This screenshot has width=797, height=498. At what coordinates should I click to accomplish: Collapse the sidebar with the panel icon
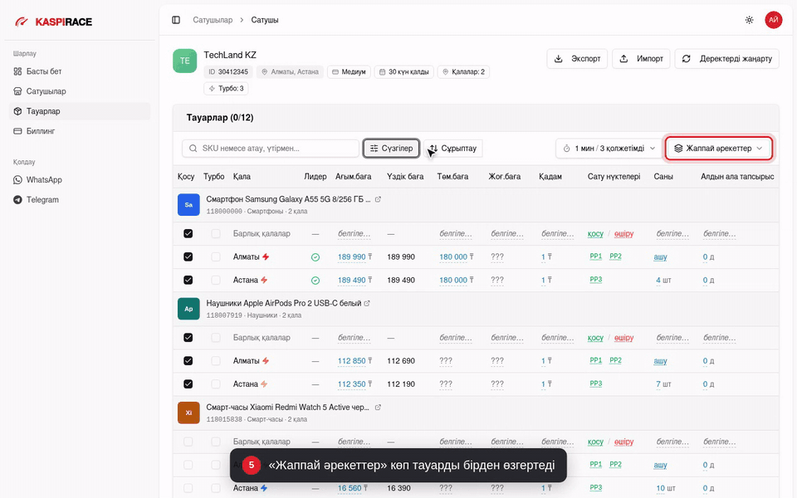click(x=176, y=20)
